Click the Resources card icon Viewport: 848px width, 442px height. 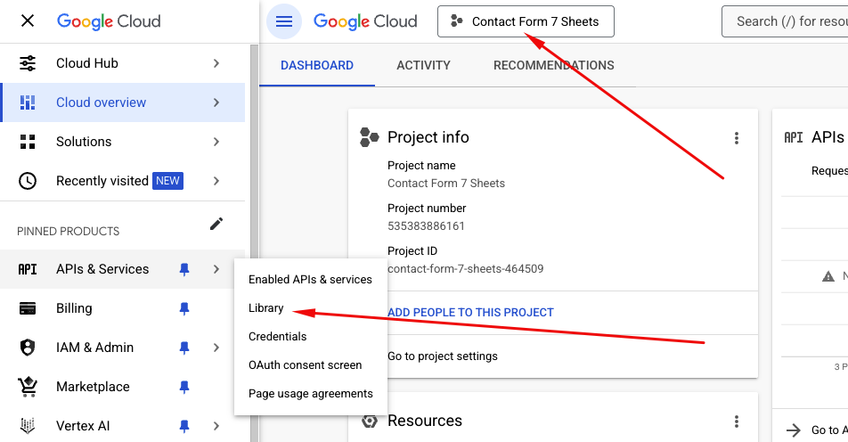point(370,421)
